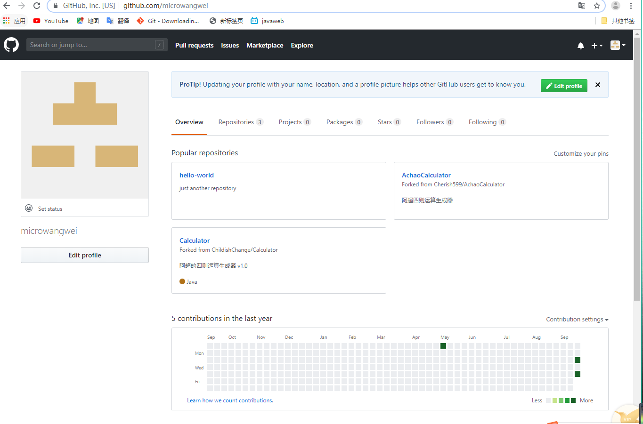Open the notifications bell
643x424 pixels.
(x=580, y=46)
